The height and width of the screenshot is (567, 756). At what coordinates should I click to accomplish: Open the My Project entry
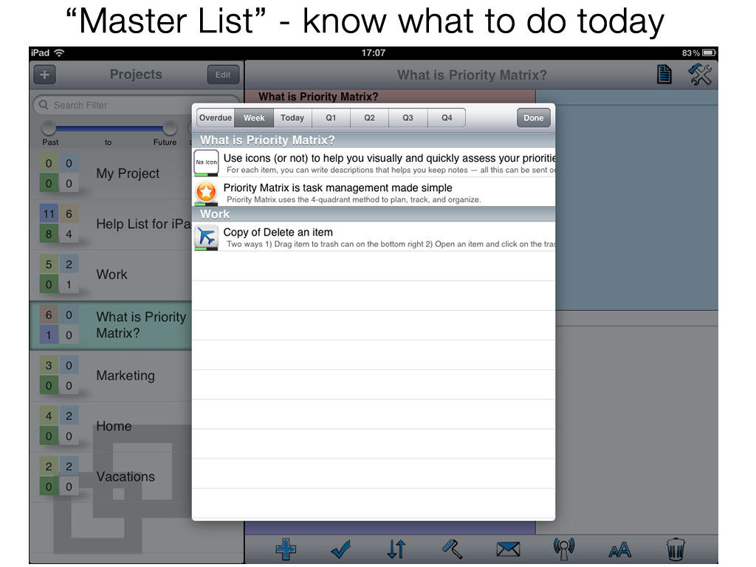click(x=111, y=173)
